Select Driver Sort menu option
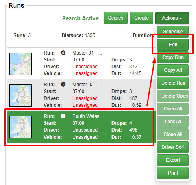 tap(173, 147)
